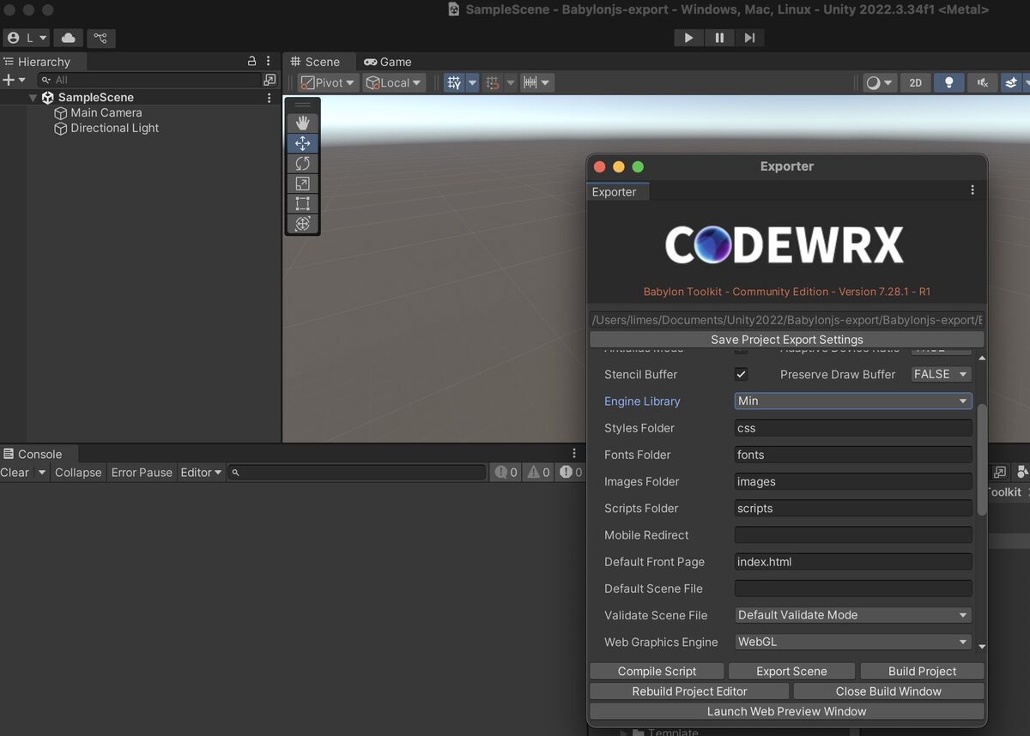Viewport: 1030px width, 736px height.
Task: Click the Build Project button
Action: pyautogui.click(x=922, y=671)
